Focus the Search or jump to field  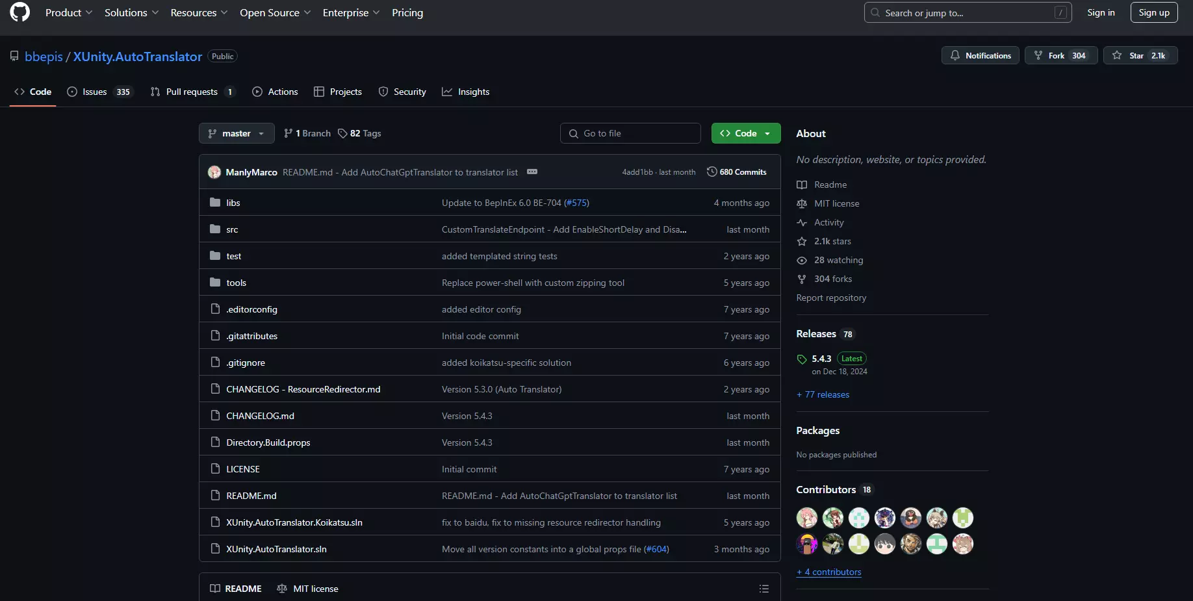tap(968, 12)
